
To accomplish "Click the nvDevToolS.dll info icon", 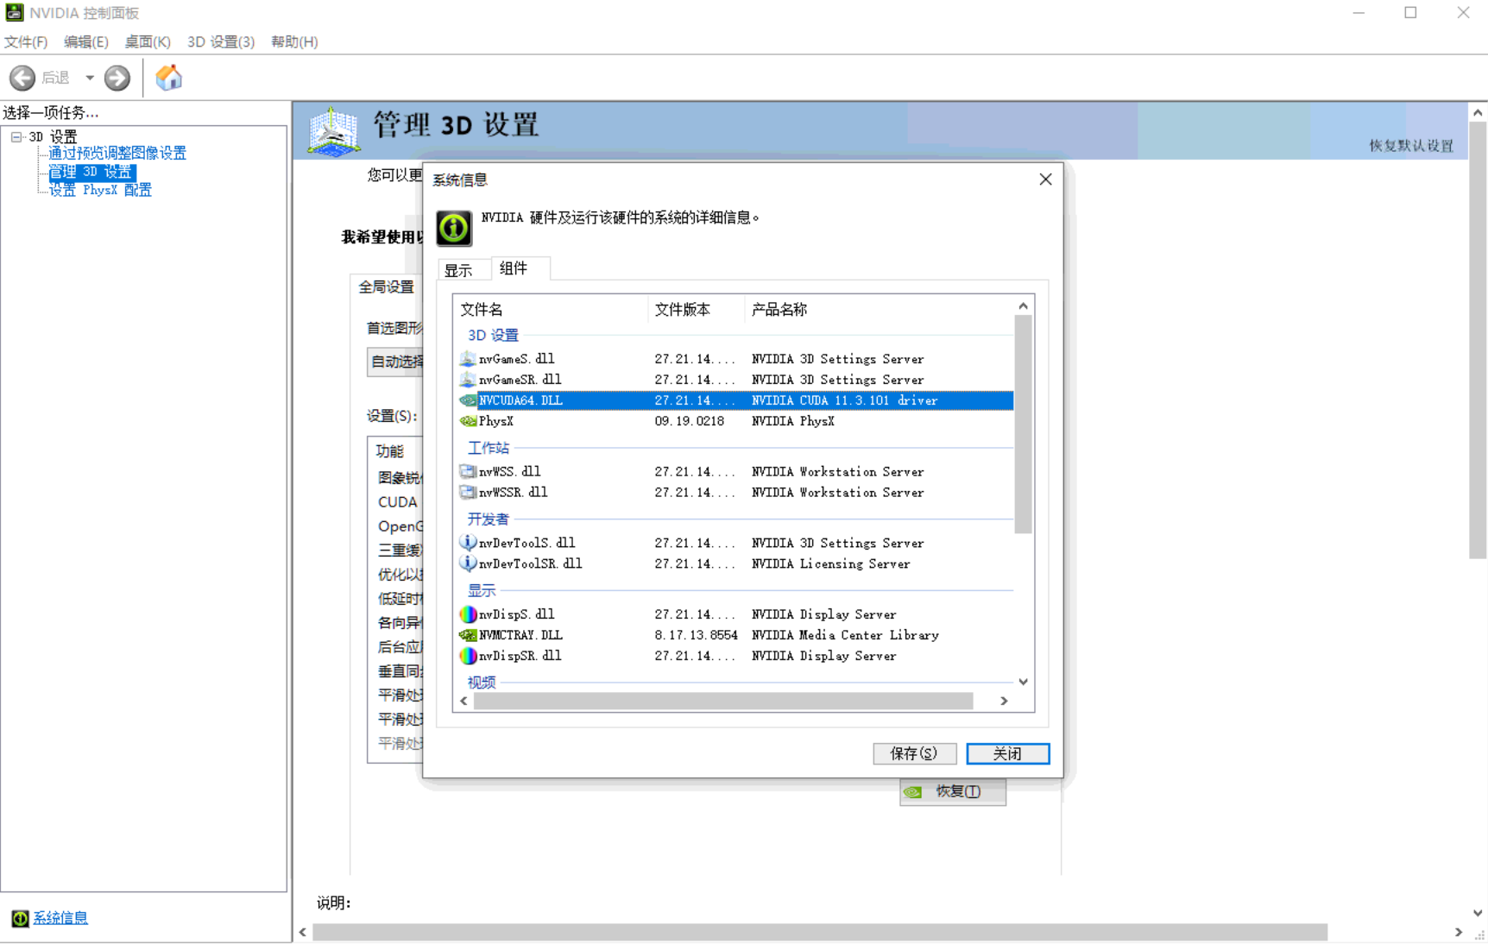I will coord(468,543).
